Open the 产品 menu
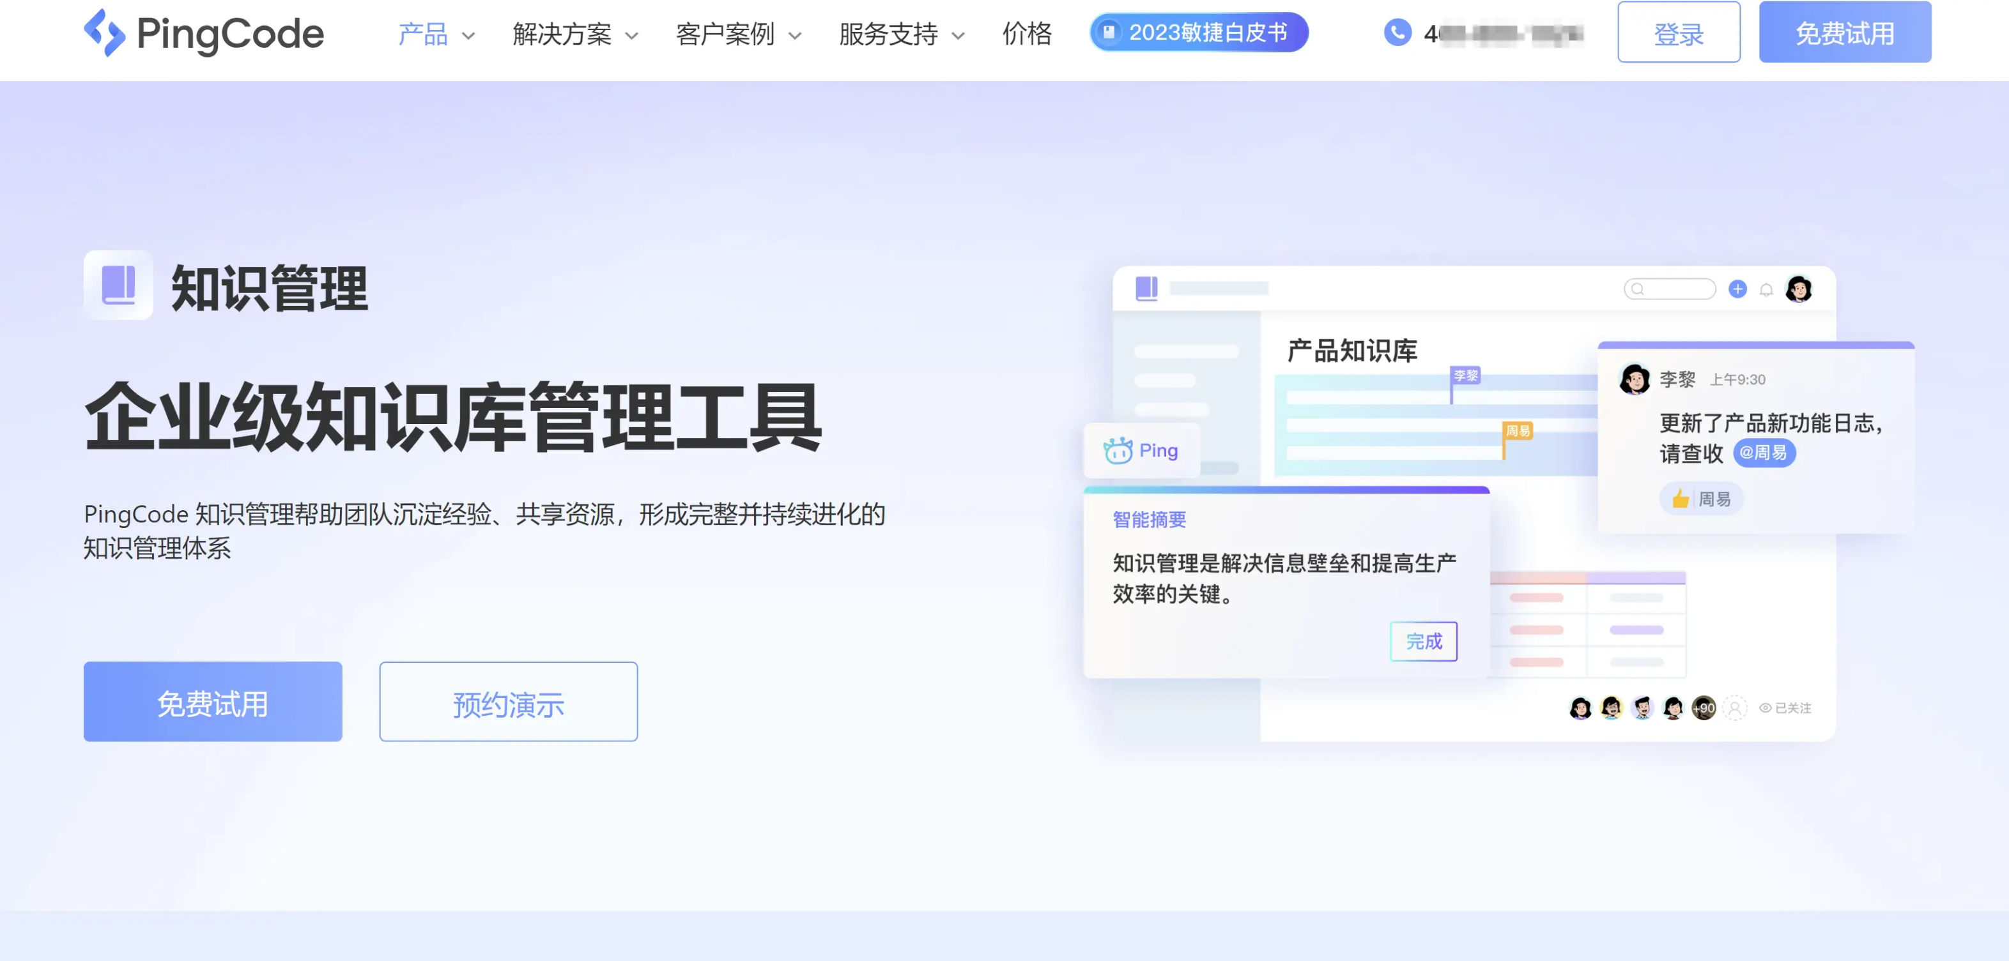The image size is (2009, 961). (423, 34)
